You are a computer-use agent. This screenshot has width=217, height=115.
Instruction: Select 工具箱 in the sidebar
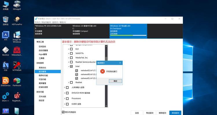41,58
